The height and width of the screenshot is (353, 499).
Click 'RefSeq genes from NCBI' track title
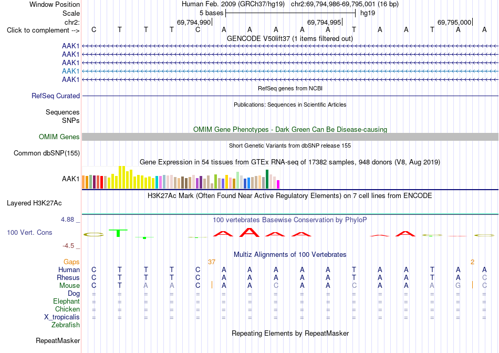point(290,88)
